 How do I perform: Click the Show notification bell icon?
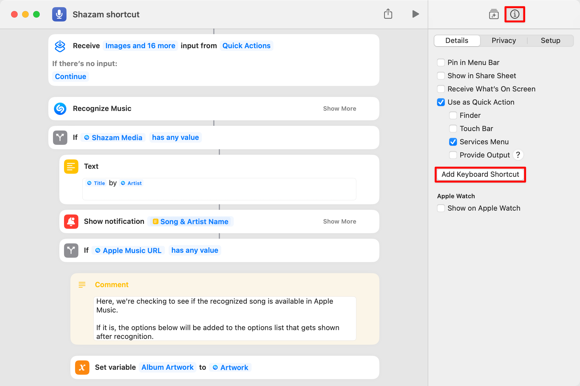pyautogui.click(x=71, y=221)
